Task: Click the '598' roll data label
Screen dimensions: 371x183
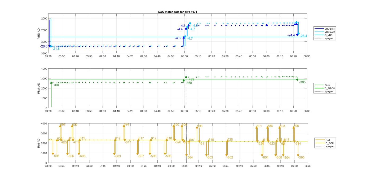Action: [200, 126]
